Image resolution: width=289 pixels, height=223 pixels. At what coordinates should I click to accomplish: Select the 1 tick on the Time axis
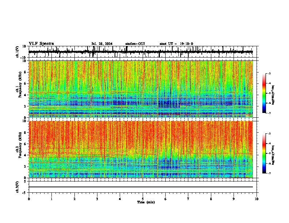click(x=51, y=199)
